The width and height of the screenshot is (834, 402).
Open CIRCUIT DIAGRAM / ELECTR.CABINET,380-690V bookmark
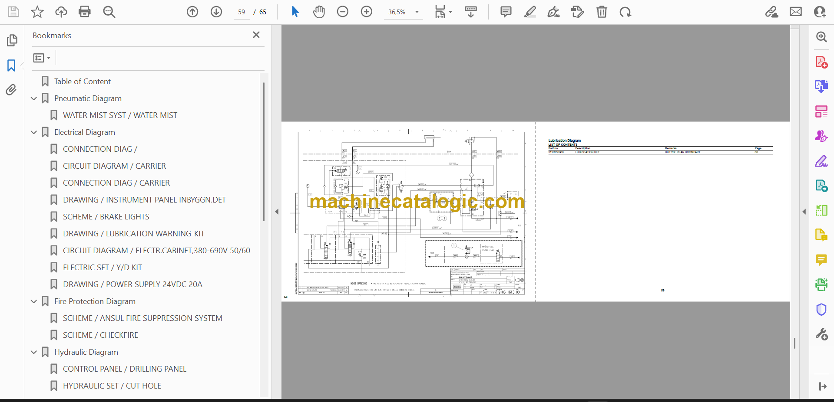[x=156, y=251]
